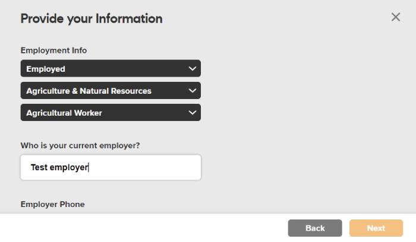This screenshot has height=242, width=416.
Task: Click the chevron on the Employed dropdown
Action: [x=192, y=69]
